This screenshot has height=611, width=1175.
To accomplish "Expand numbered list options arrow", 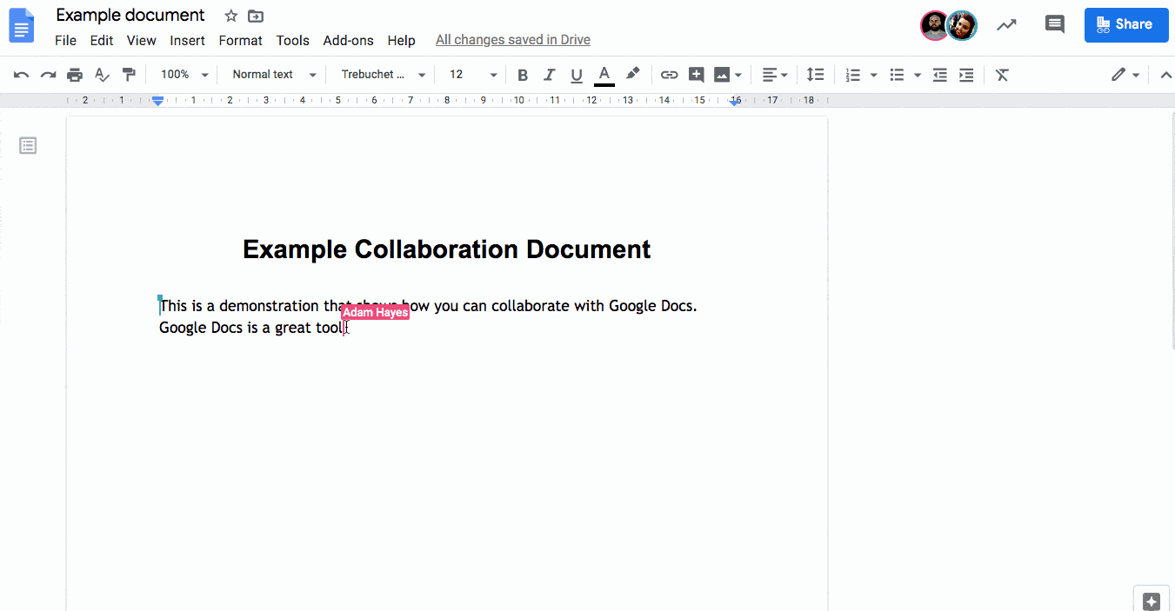I will pyautogui.click(x=873, y=75).
